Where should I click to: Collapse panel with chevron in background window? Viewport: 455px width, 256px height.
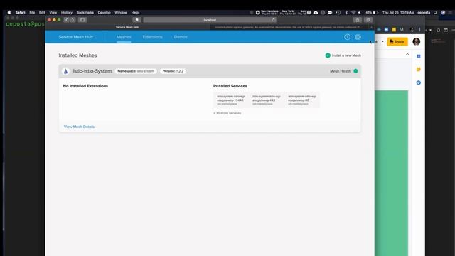coord(407,54)
